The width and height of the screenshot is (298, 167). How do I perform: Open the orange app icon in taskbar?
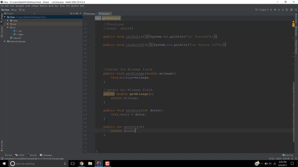coord(108,163)
